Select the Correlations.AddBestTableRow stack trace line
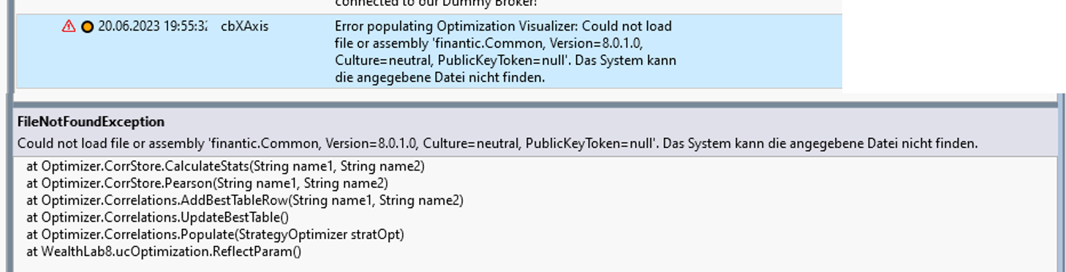 pyautogui.click(x=245, y=200)
